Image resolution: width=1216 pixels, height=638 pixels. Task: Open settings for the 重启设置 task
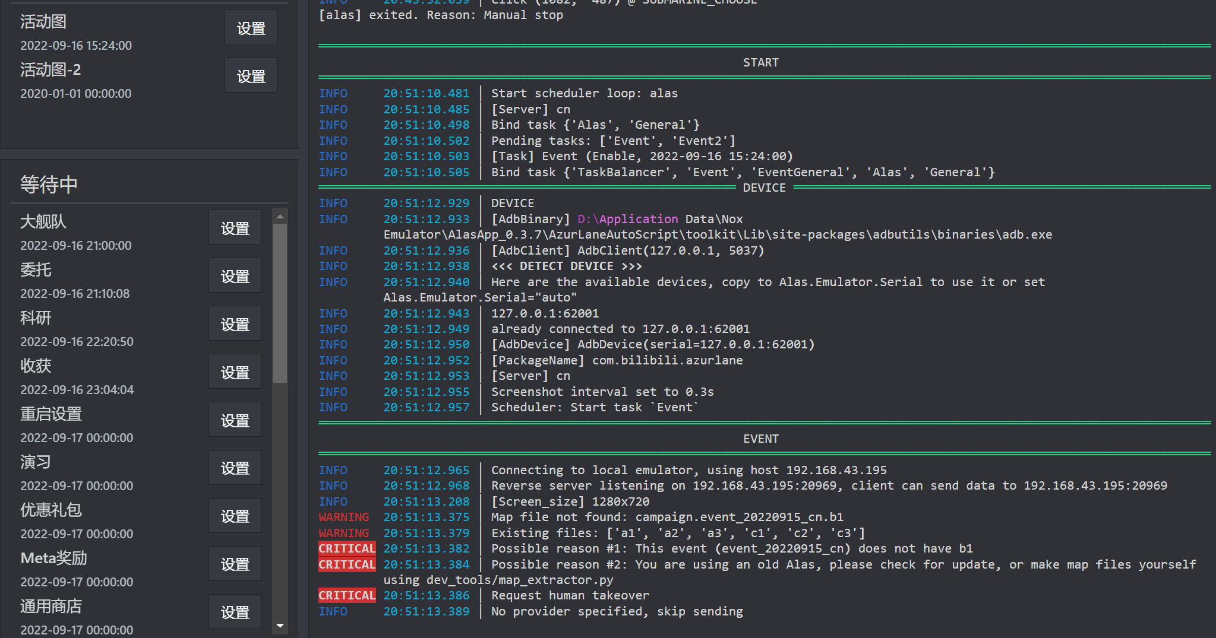click(x=235, y=420)
